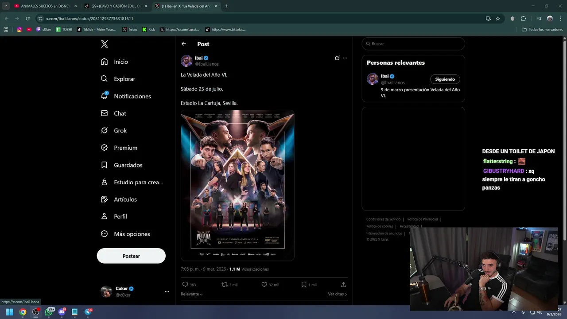
Task: Open OBS Studio from taskbar
Action: pyautogui.click(x=35, y=312)
